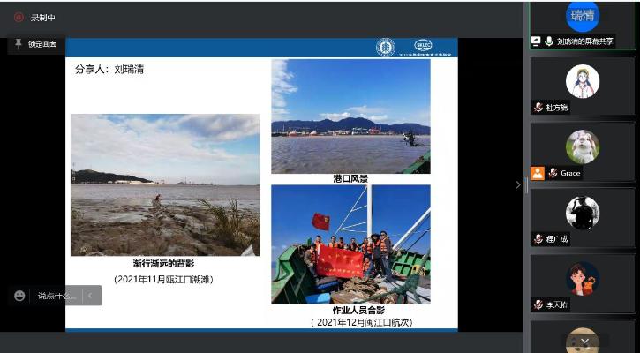Click the tidal flat photo on the slide
Image resolution: width=640 pixels, height=353 pixels.
pos(165,184)
